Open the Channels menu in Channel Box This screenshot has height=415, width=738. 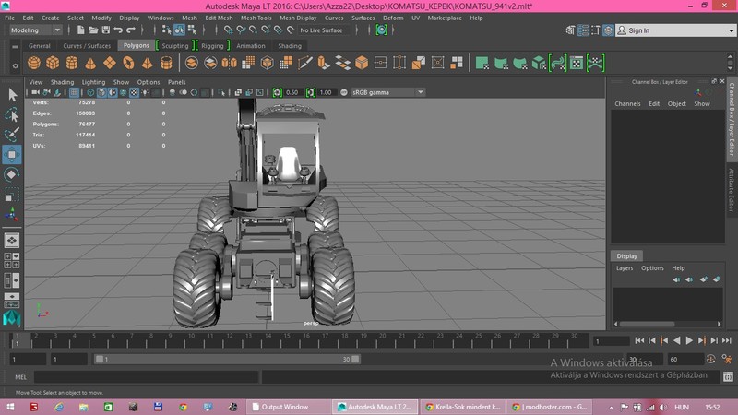(x=627, y=103)
